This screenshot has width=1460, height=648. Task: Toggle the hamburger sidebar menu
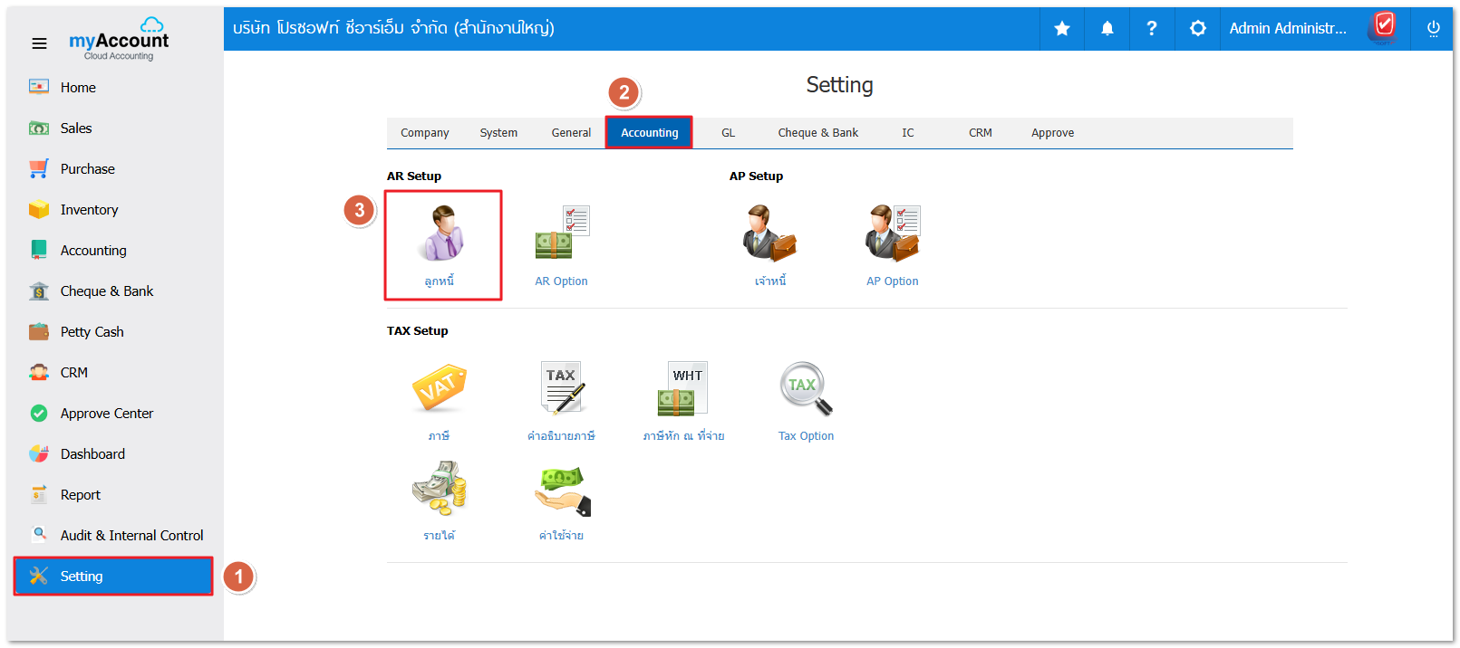click(39, 43)
